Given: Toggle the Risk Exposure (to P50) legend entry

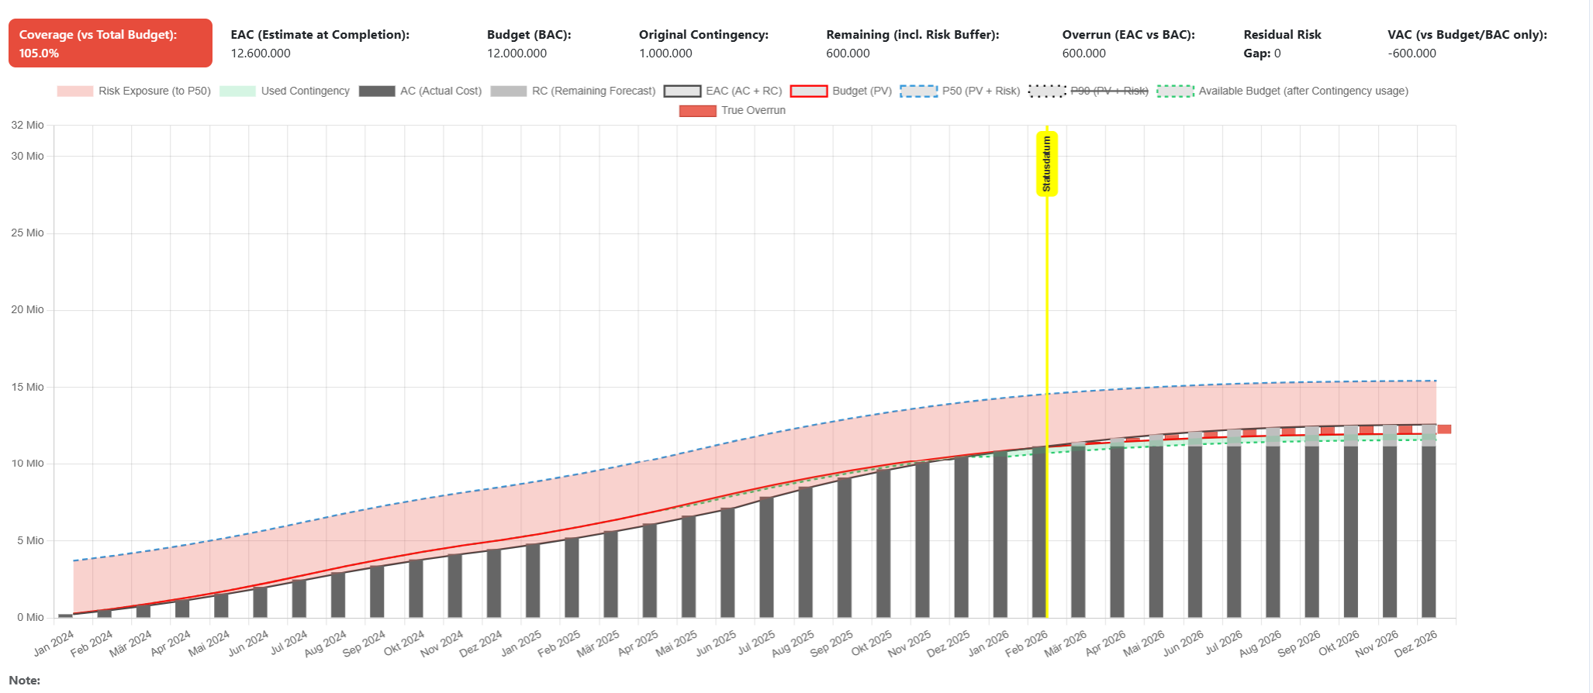Looking at the screenshot, I should (x=133, y=91).
